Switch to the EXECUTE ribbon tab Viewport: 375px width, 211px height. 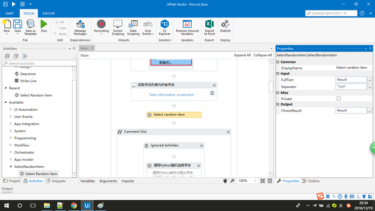[x=49, y=14]
